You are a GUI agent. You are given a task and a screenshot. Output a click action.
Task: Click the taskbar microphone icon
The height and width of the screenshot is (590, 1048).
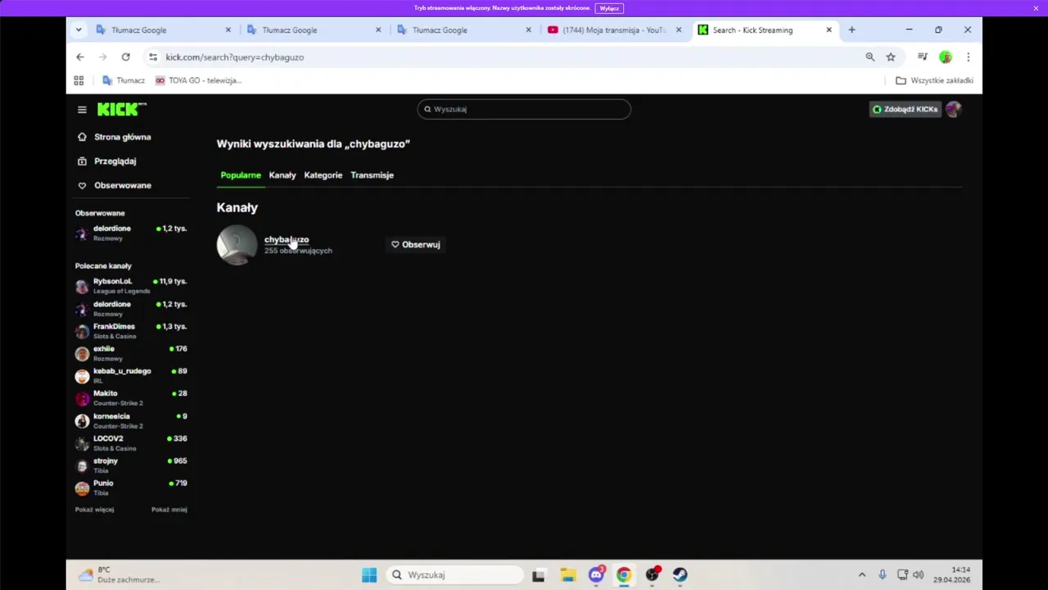(883, 574)
